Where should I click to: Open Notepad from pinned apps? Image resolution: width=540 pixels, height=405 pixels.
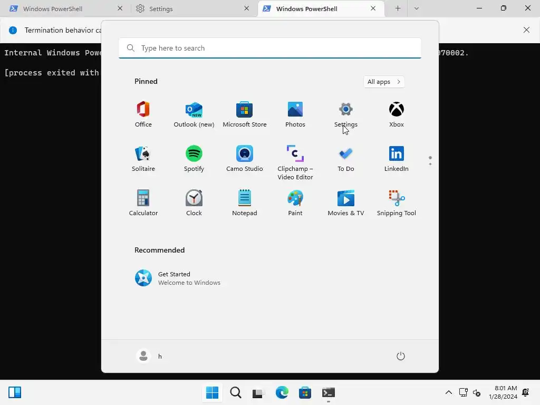click(245, 203)
